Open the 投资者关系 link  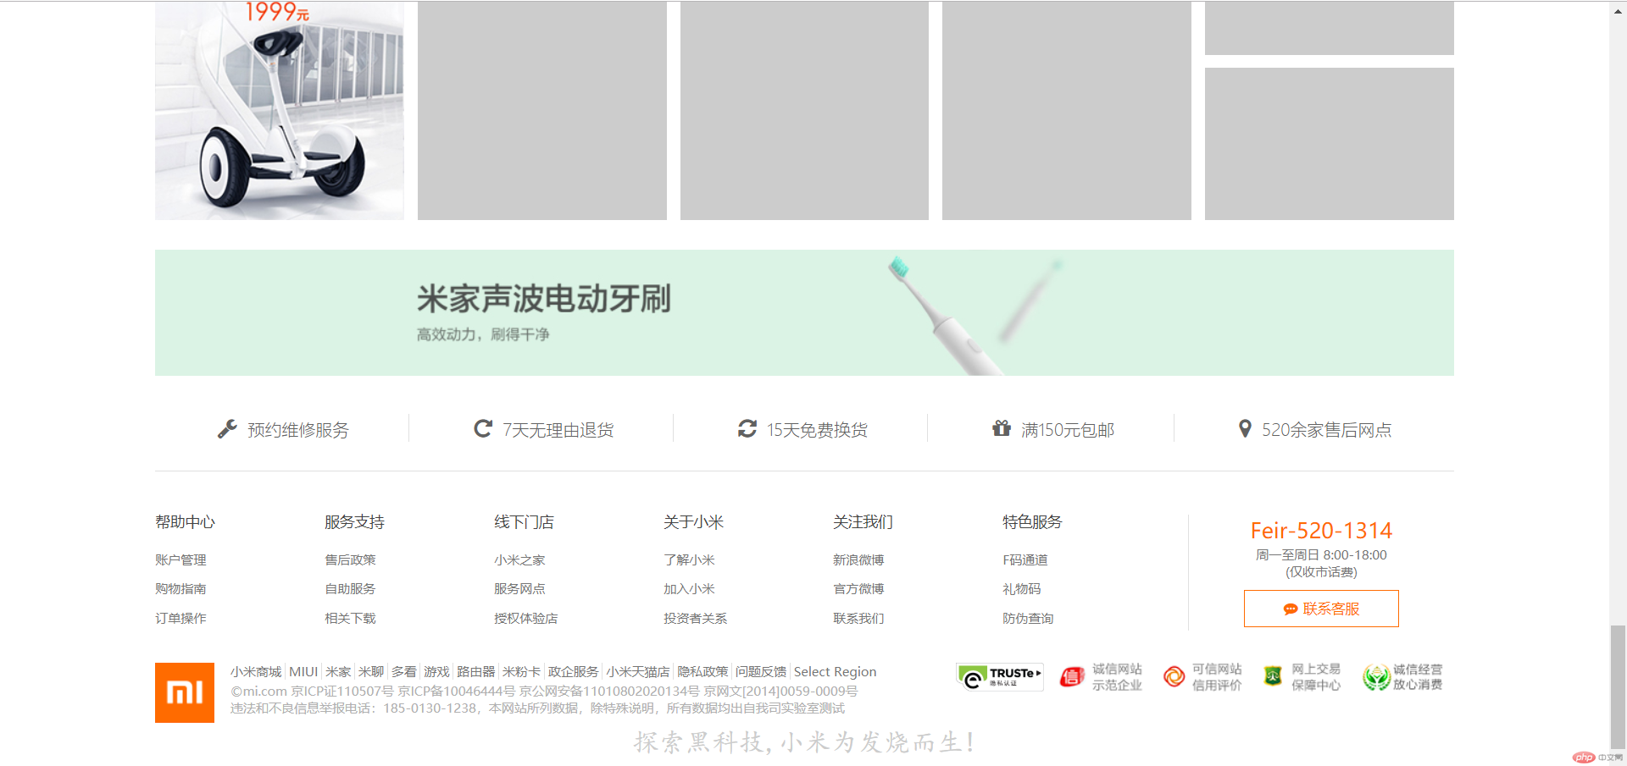click(x=695, y=618)
